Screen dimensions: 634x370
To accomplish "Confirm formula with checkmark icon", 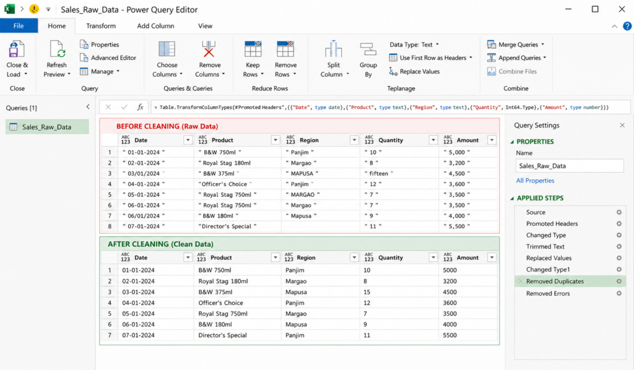I will pyautogui.click(x=124, y=107).
